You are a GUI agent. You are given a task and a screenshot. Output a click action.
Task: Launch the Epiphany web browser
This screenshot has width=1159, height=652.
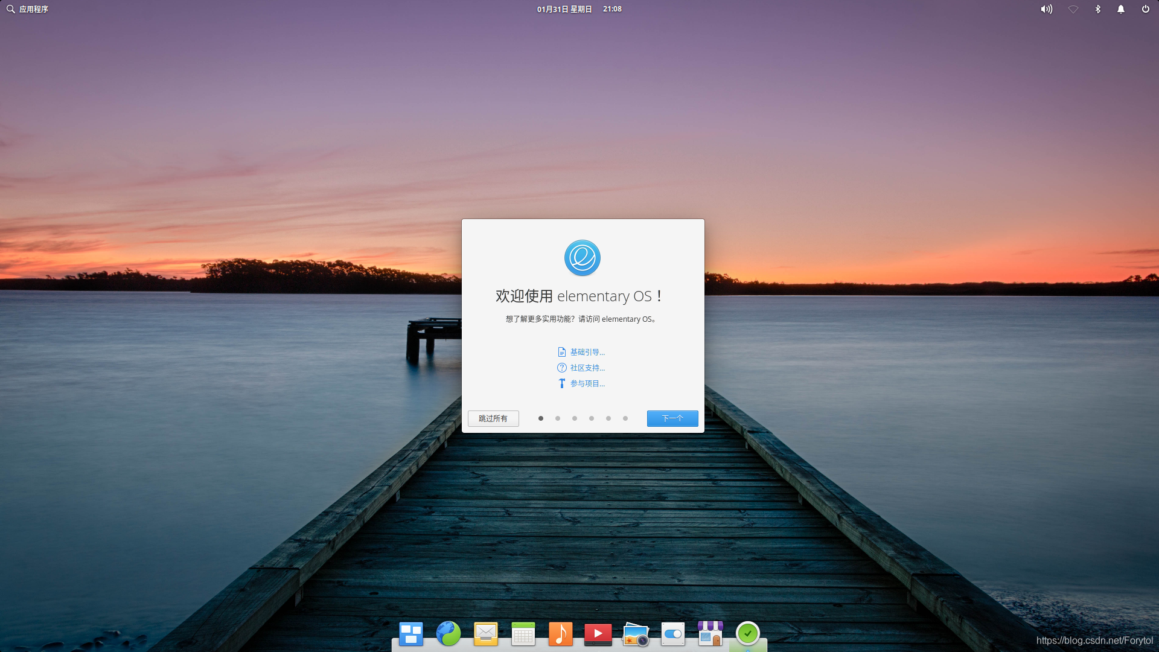pos(449,634)
